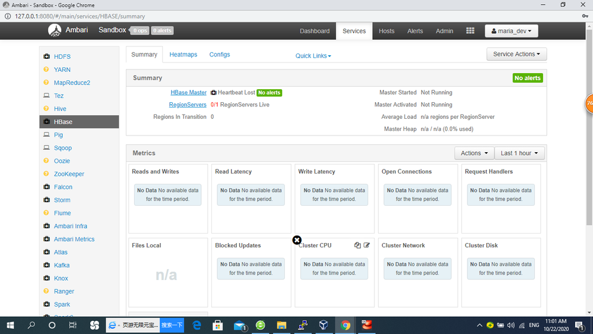Click HBase Master heartbeat lost status icon
The width and height of the screenshot is (593, 334).
[213, 92]
